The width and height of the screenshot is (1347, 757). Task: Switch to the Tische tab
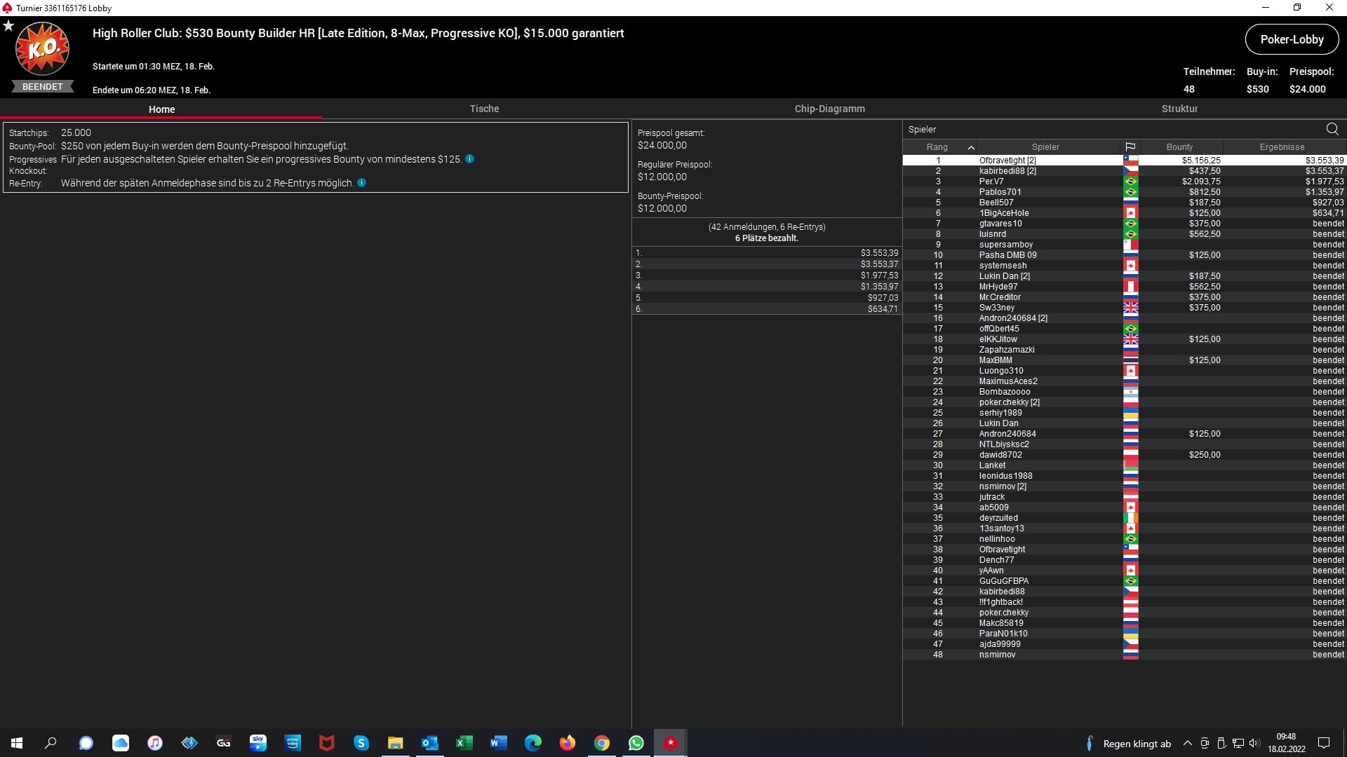[x=484, y=109]
